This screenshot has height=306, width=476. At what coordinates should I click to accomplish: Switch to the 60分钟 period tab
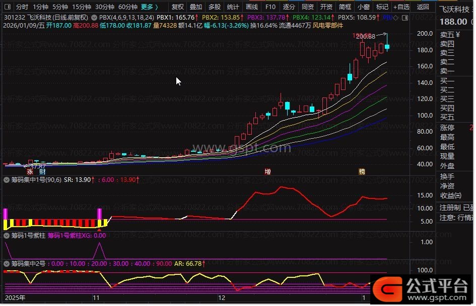tap(127, 7)
